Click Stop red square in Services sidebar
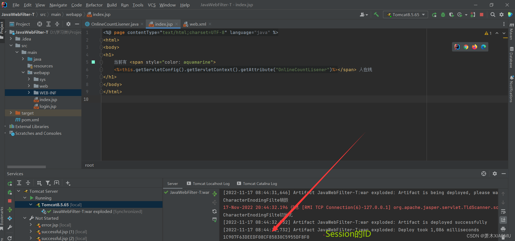 pyautogui.click(x=10, y=201)
